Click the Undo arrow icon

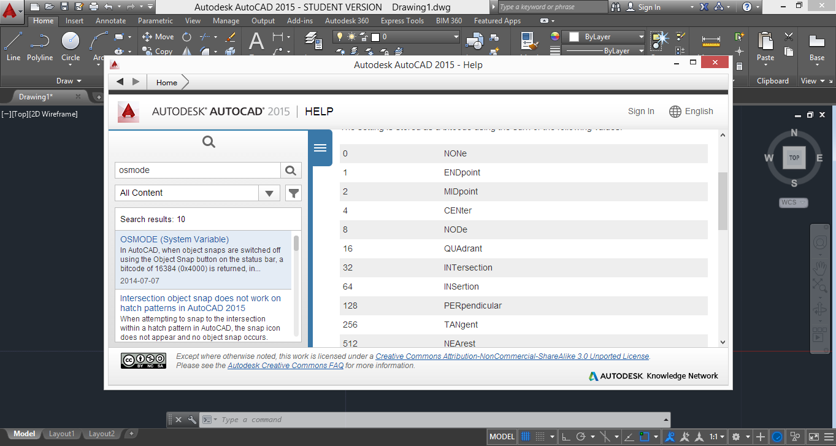point(109,7)
